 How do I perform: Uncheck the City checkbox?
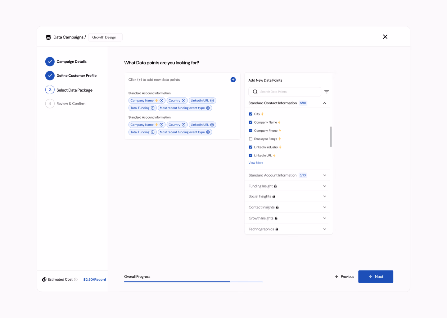(251, 114)
